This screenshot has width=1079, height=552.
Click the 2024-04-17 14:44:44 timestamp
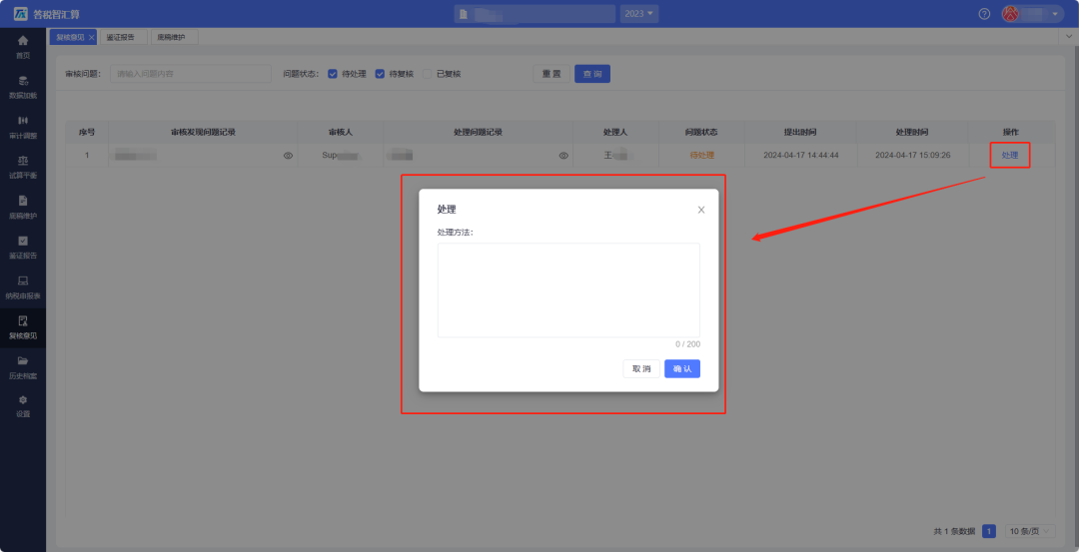[801, 156]
